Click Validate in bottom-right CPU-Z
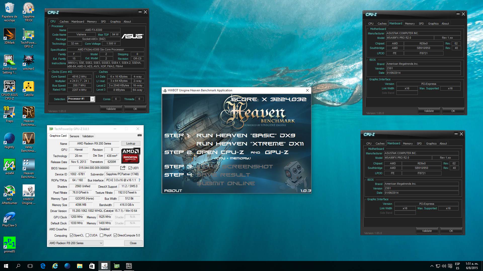 [x=427, y=231]
